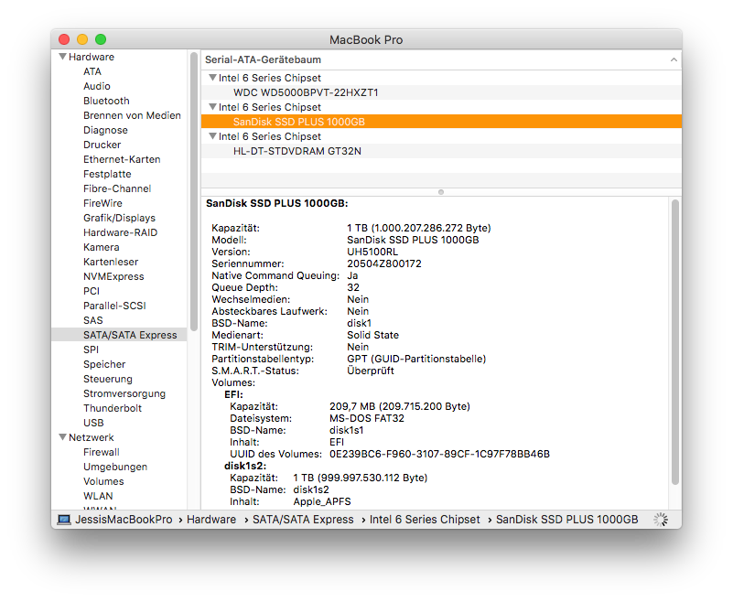Click the GPT (GUID-Partitionstabelle) value
Image resolution: width=733 pixels, height=602 pixels.
416,359
